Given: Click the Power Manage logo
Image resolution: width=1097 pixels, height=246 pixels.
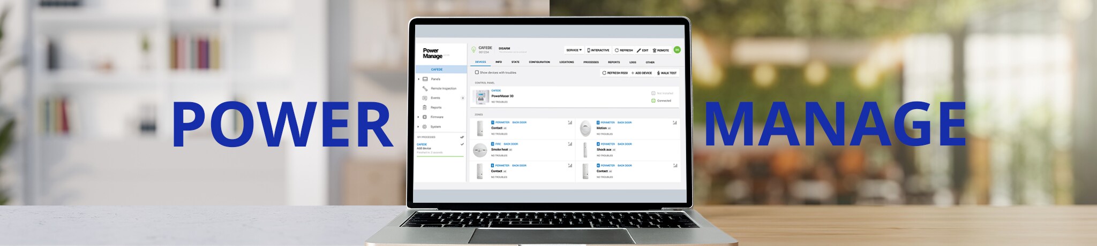Looking at the screenshot, I should coord(433,53).
